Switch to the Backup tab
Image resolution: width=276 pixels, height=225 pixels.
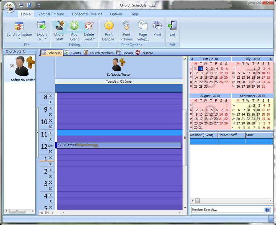[125, 53]
